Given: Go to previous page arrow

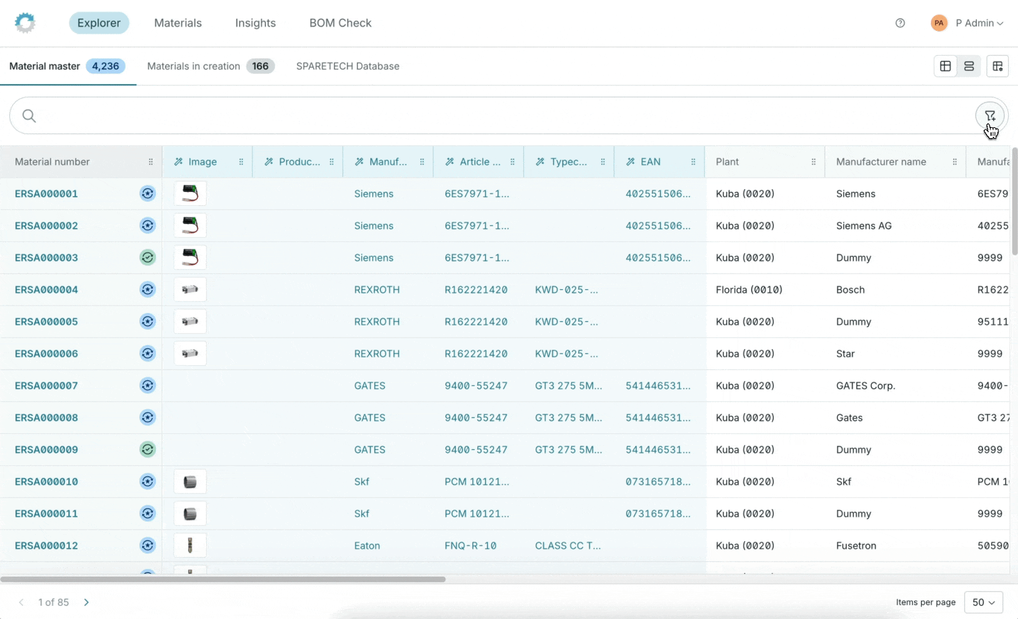Looking at the screenshot, I should click(21, 602).
